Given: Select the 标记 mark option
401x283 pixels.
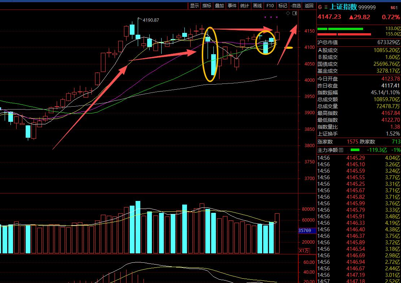Looking at the screenshot, I should pos(283,6).
